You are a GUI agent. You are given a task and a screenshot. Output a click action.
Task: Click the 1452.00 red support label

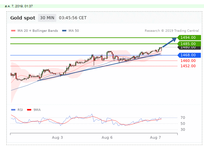[188, 66]
